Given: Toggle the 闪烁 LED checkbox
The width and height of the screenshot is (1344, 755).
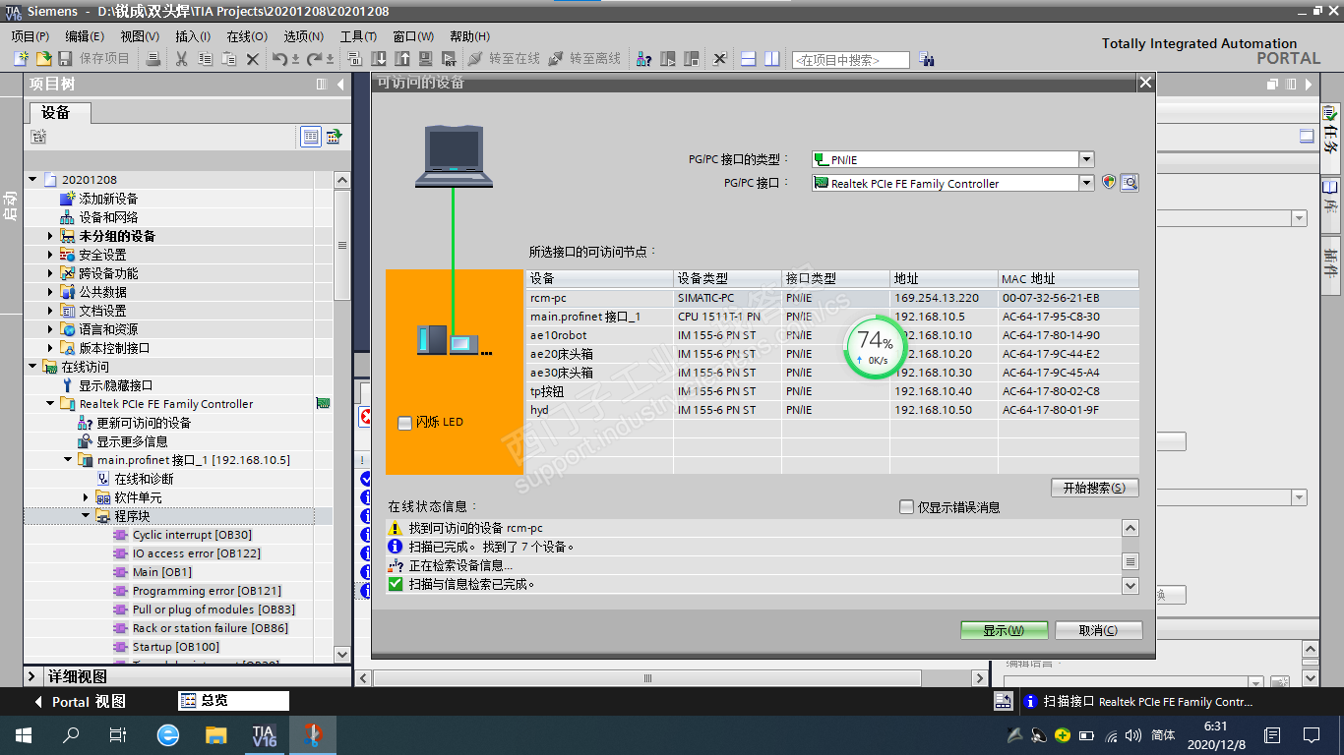Looking at the screenshot, I should click(404, 423).
